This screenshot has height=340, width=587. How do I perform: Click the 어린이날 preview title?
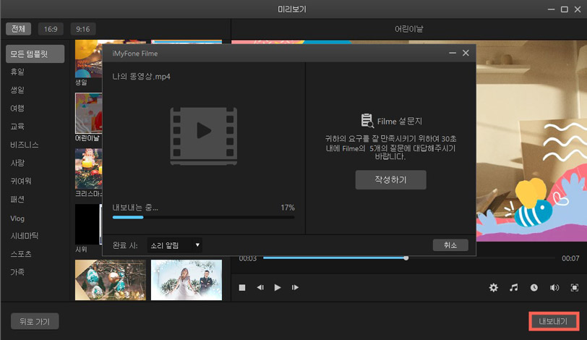409,29
